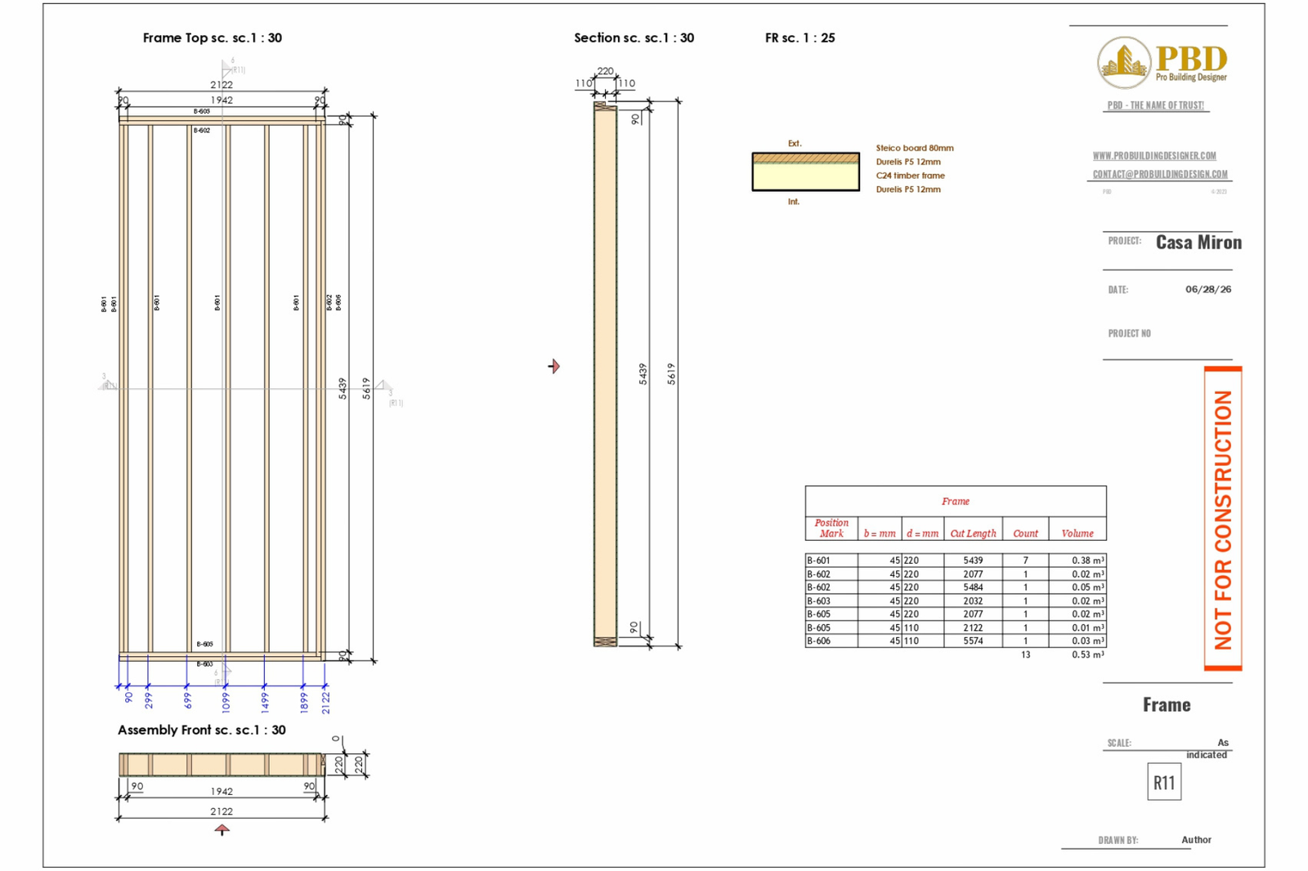The image size is (1308, 871).
Task: Click the 5574 cut length cell
Action: click(973, 641)
